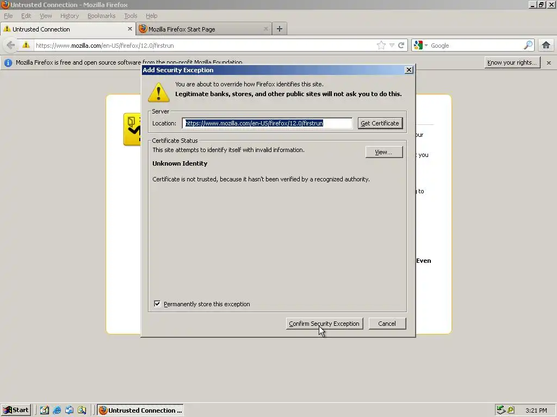This screenshot has width=557, height=417.
Task: Minimize the Firefox window
Action: point(532,4)
